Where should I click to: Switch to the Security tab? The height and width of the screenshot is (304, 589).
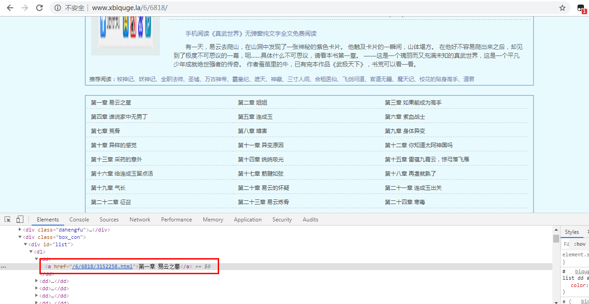(x=282, y=220)
